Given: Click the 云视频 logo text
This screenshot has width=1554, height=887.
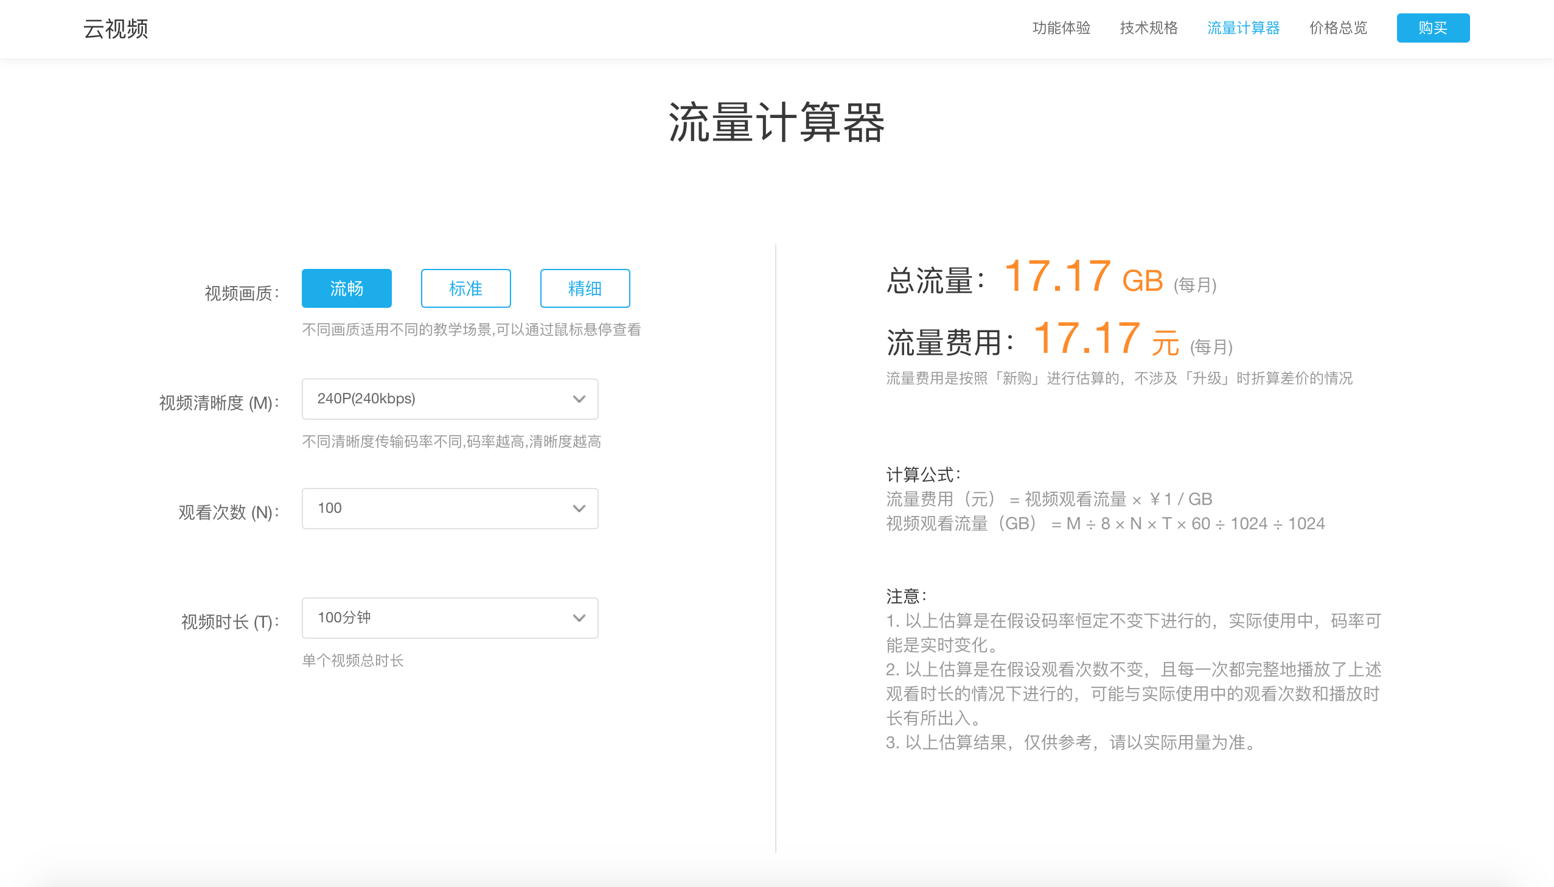Looking at the screenshot, I should click(x=116, y=29).
